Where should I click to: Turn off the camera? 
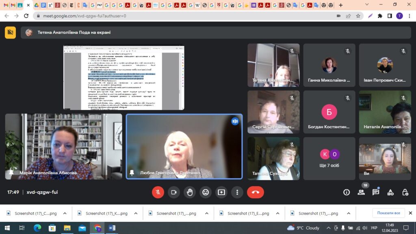[x=174, y=192]
